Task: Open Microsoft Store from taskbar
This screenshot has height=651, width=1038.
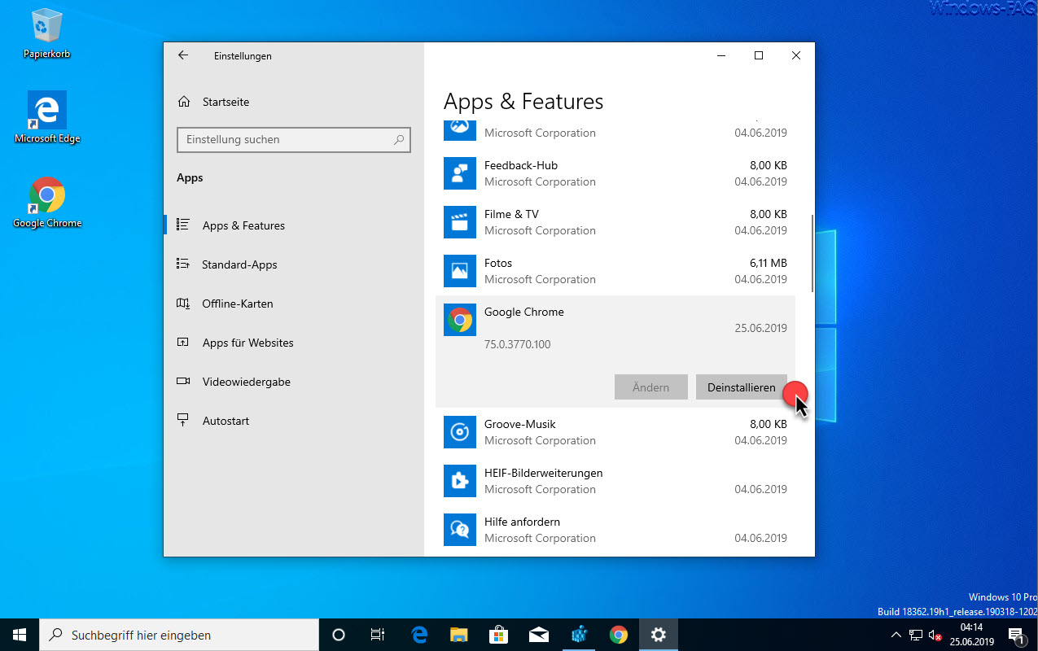Action: point(499,635)
